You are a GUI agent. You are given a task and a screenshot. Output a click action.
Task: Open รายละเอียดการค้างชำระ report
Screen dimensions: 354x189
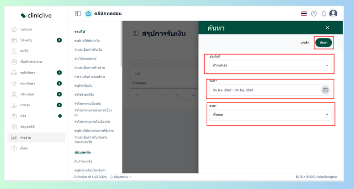click(x=90, y=67)
